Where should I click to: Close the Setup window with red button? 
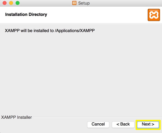5,3
